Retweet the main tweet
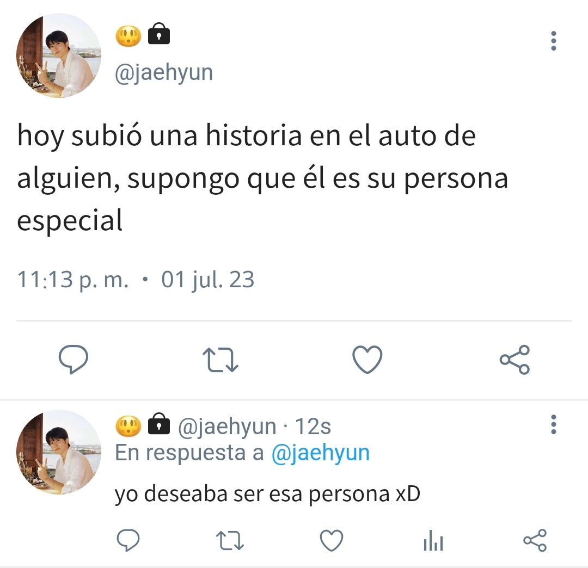Viewport: 588px width, 568px height. click(220, 360)
